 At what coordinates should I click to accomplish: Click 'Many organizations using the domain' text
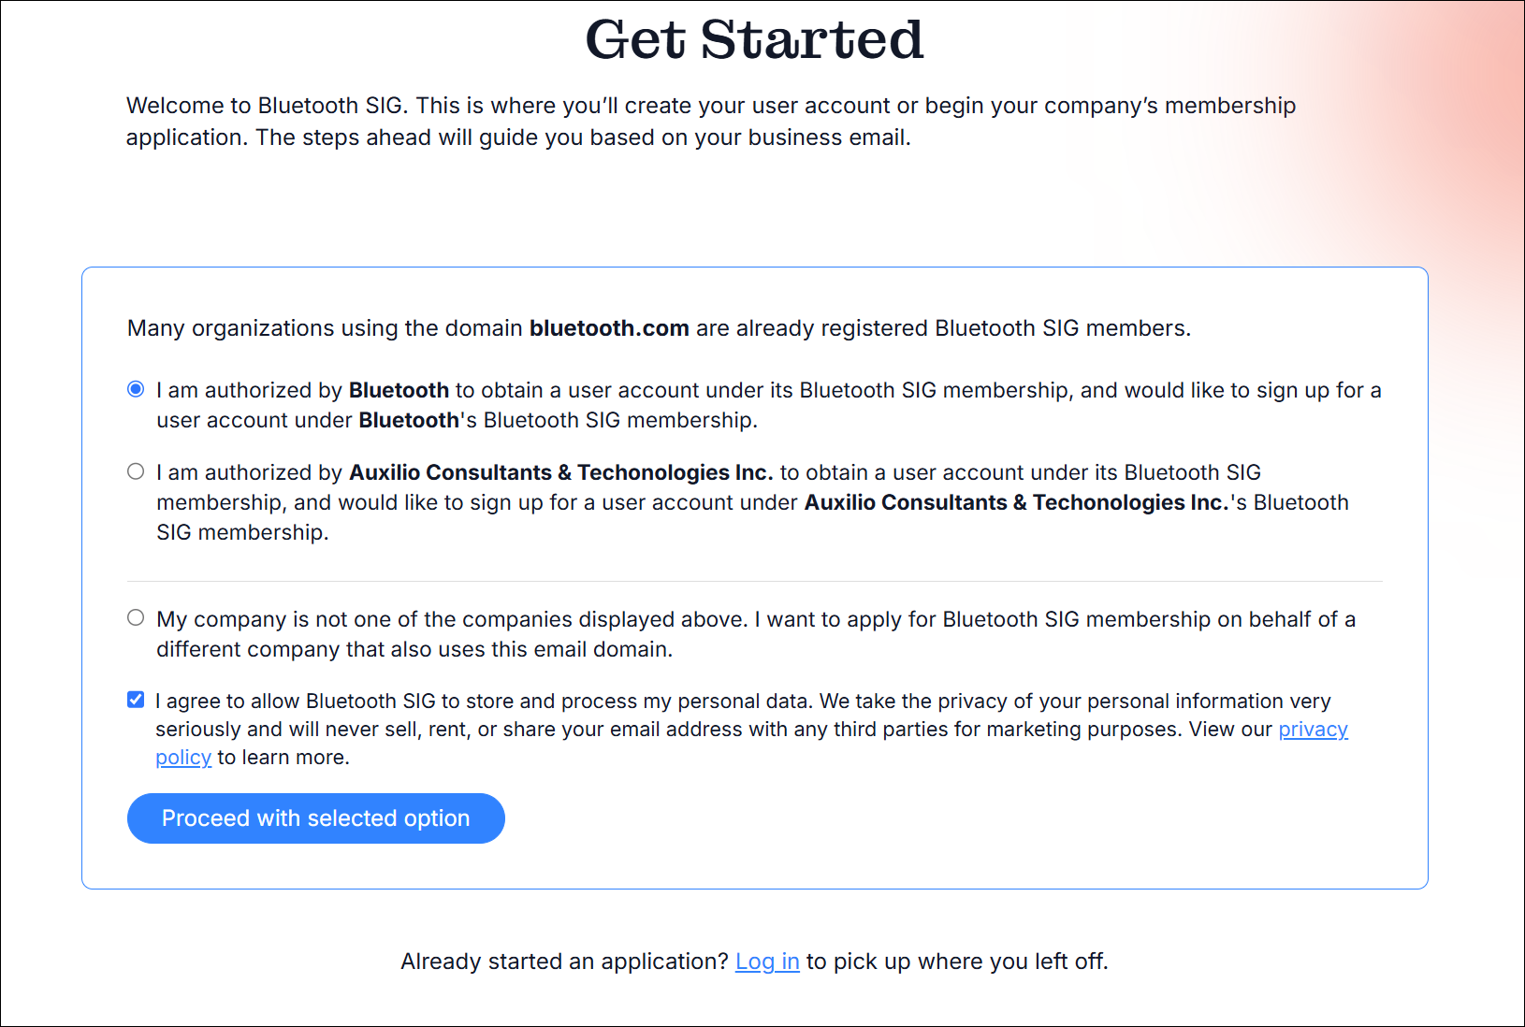click(324, 328)
